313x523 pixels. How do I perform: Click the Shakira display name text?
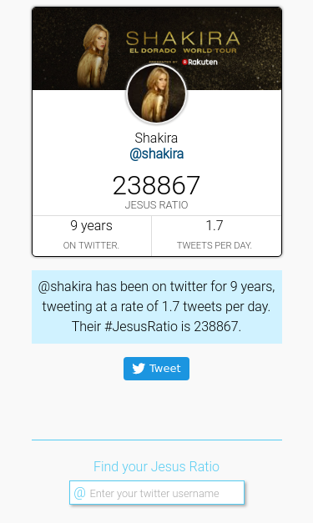pos(156,138)
